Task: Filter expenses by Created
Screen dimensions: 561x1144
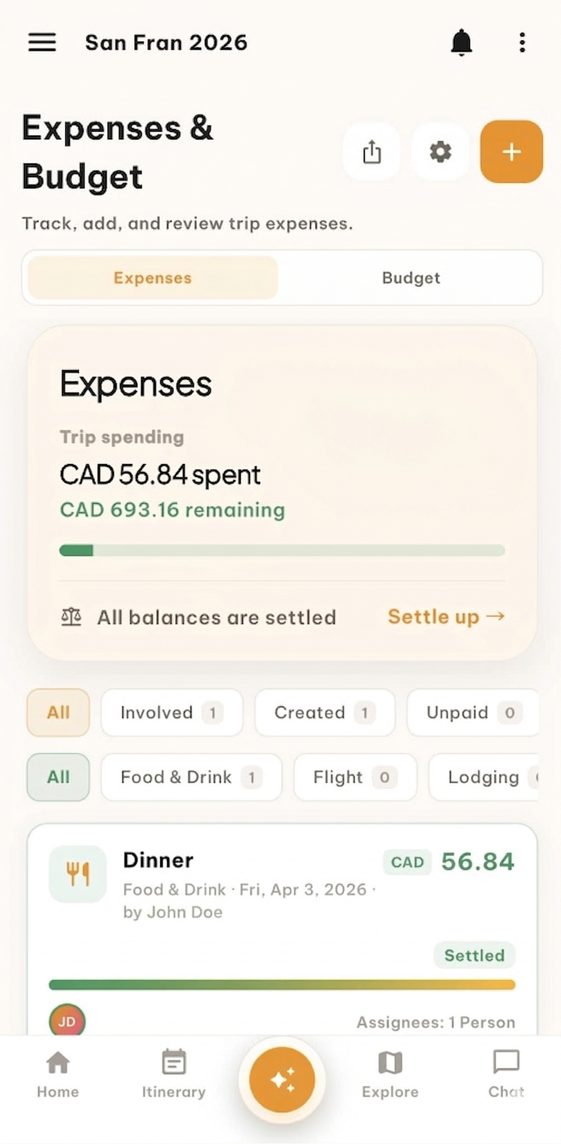Action: pyautogui.click(x=325, y=712)
